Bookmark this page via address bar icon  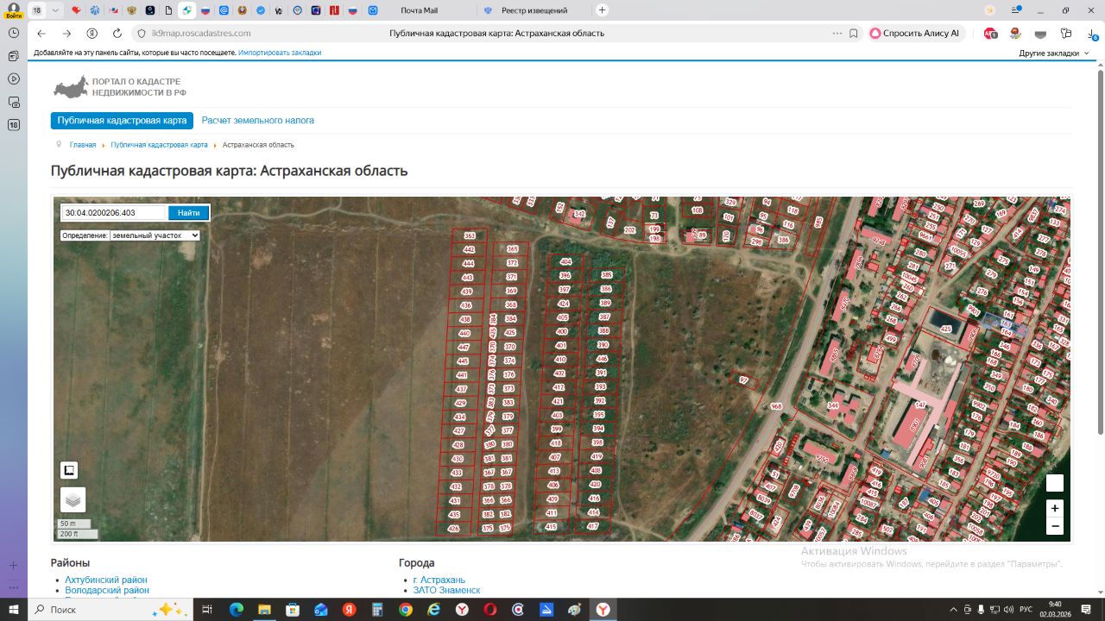854,33
